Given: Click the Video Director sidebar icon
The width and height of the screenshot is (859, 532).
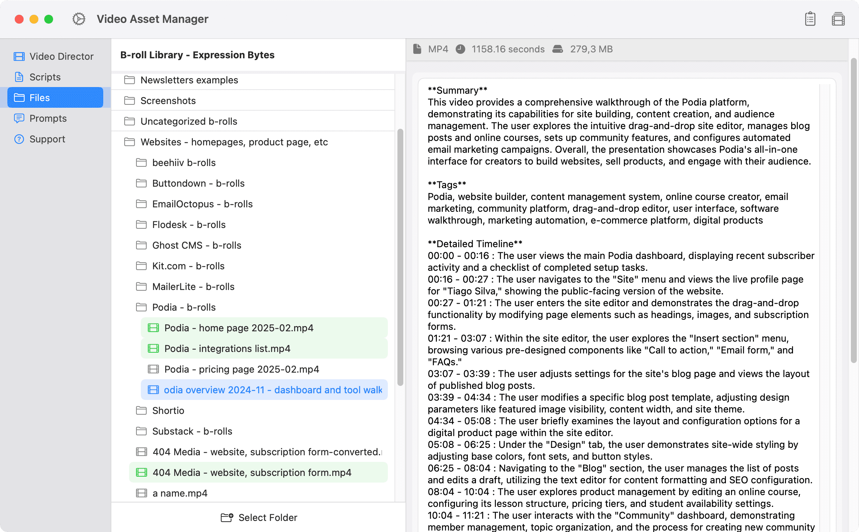Looking at the screenshot, I should click(19, 56).
